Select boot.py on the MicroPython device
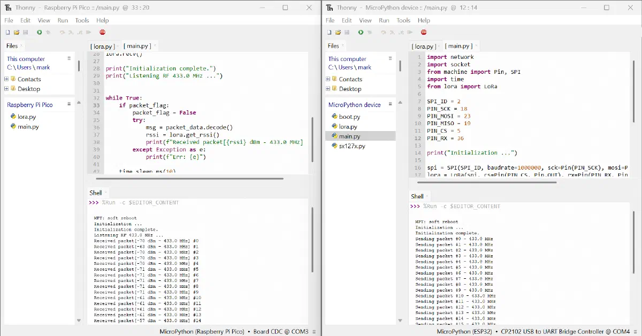Viewport: 642px width, 336px height. (349, 117)
